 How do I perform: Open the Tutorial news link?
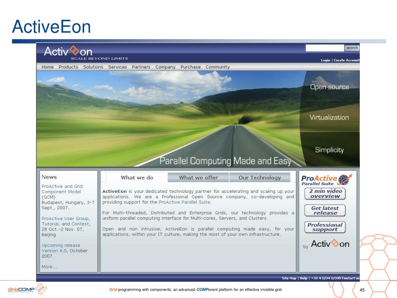coord(50,224)
